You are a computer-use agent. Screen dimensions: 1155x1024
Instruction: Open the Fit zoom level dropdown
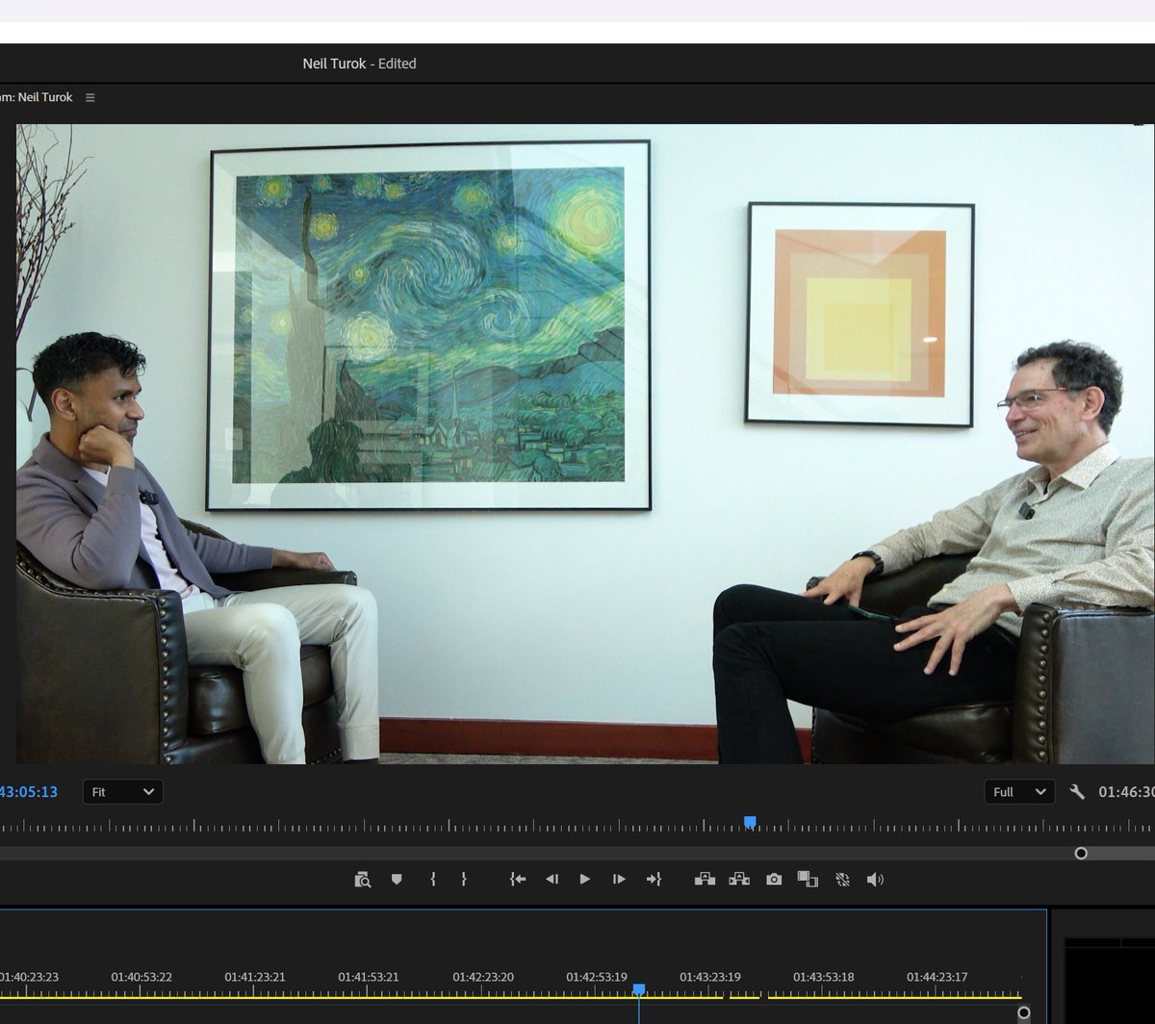pos(122,792)
